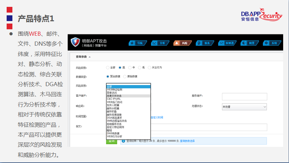Click the 服务端IP input field
This screenshot has width=289, height=163.
[x=244, y=96]
